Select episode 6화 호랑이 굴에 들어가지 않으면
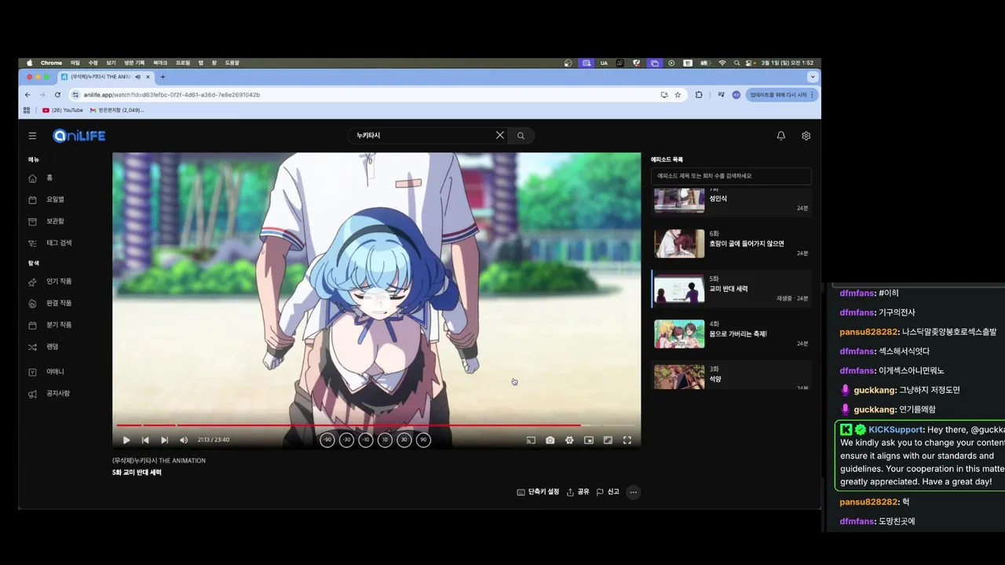 click(731, 243)
